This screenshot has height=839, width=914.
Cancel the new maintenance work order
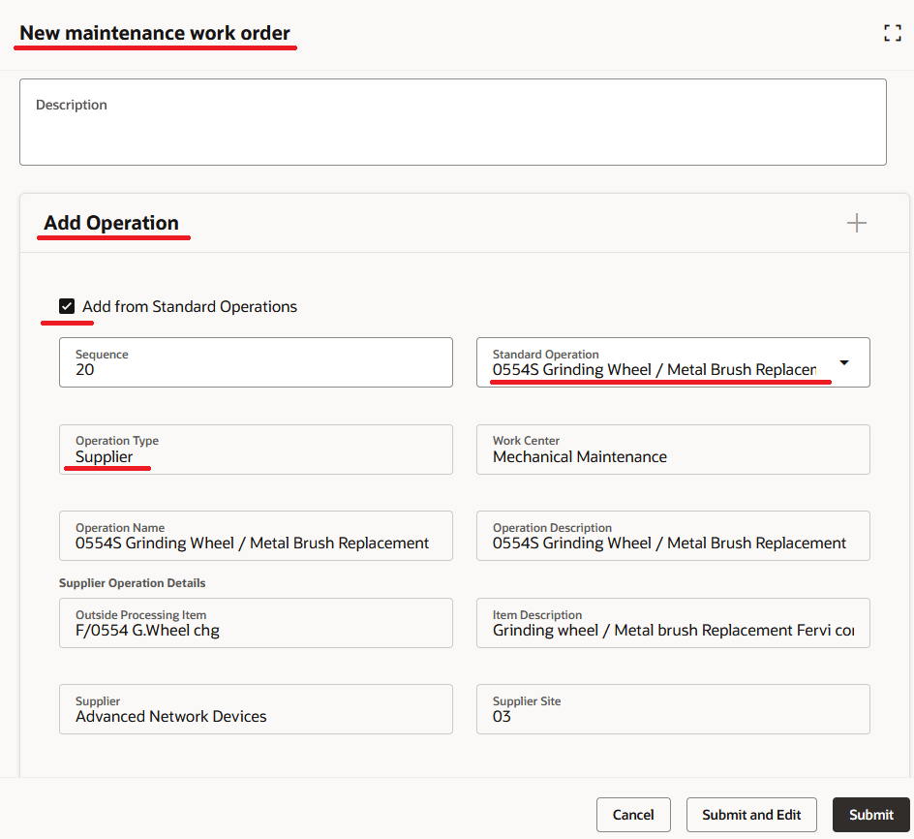coord(633,815)
